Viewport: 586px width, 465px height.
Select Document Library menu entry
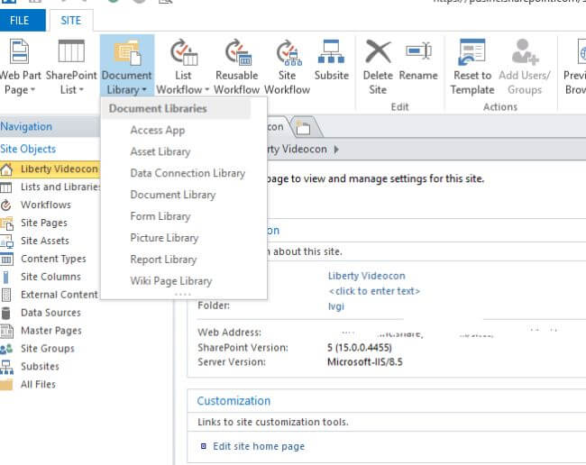point(173,195)
